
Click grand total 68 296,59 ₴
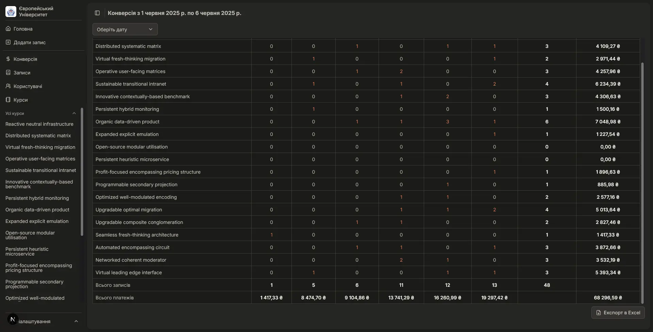[x=608, y=298]
